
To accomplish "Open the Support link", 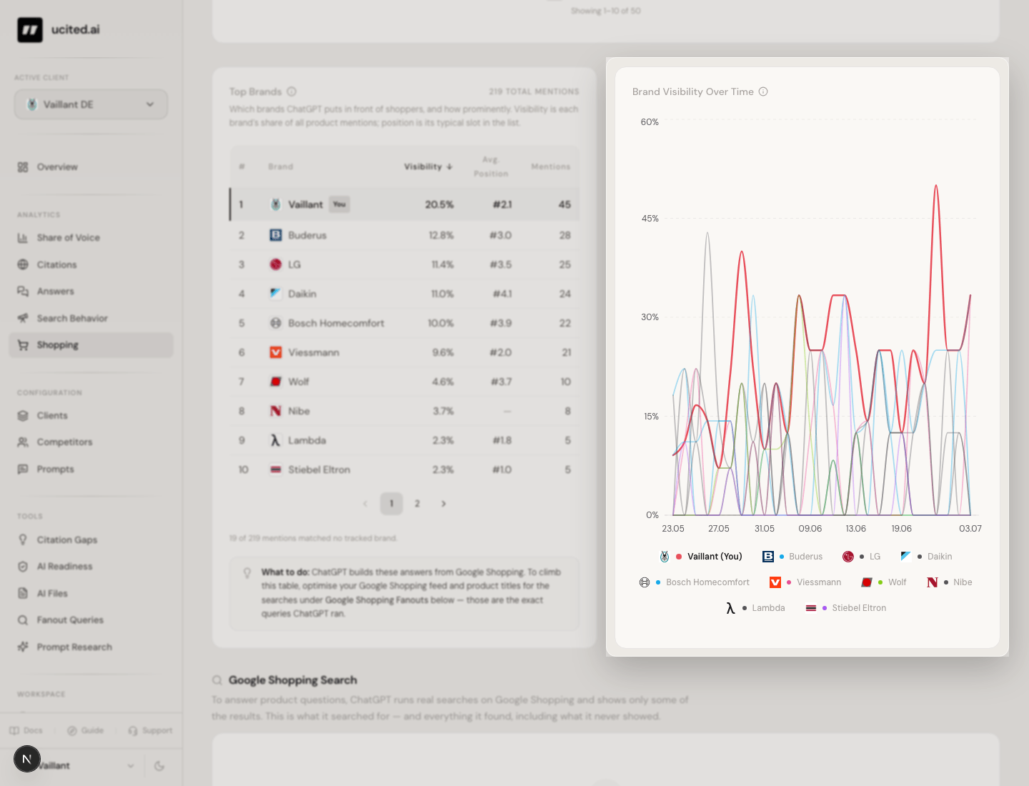I will coord(150,731).
